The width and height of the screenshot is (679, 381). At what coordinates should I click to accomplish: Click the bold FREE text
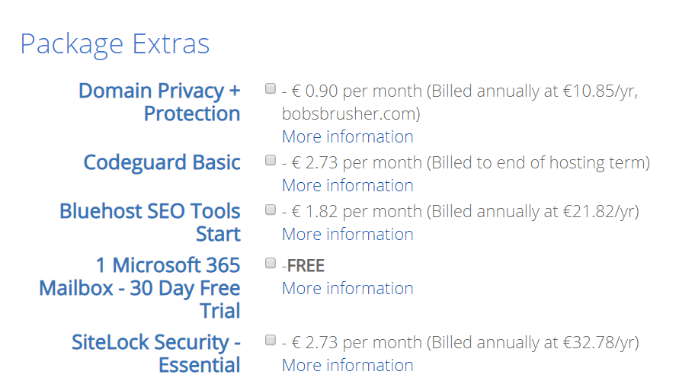(x=306, y=266)
